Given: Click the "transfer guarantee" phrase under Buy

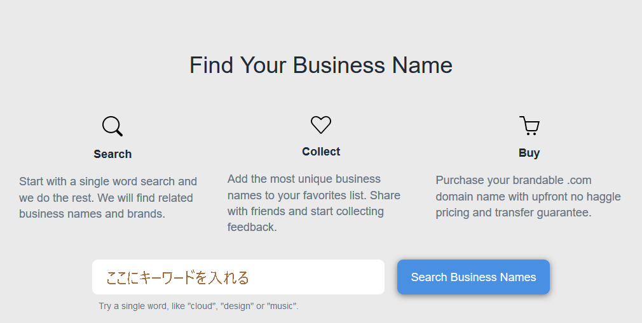Looking at the screenshot, I should pos(544,213).
